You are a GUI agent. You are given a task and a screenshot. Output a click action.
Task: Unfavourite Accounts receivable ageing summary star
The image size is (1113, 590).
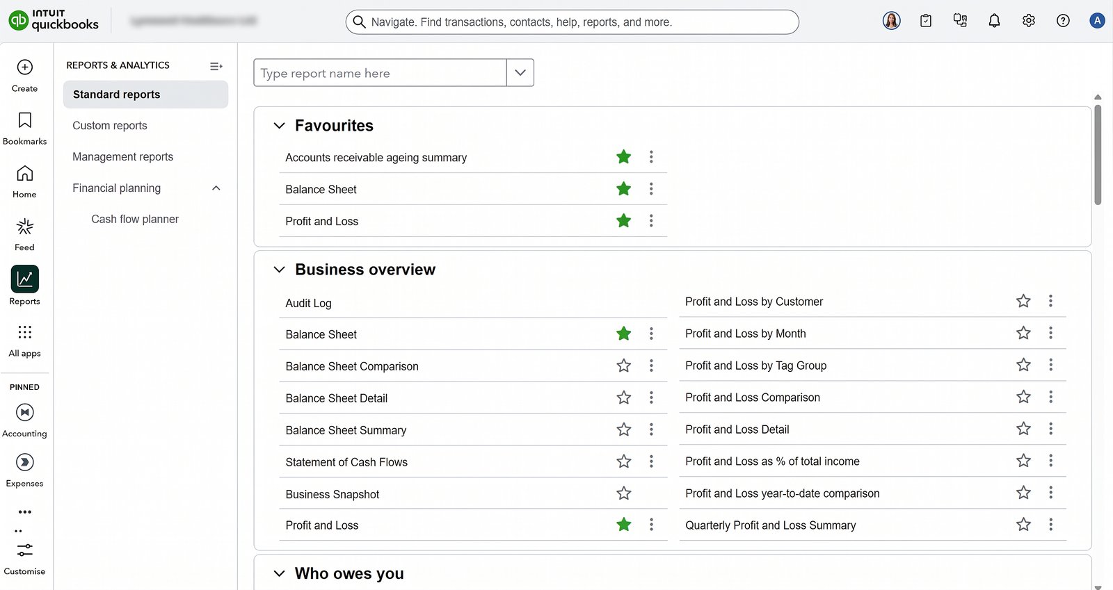[x=624, y=157]
